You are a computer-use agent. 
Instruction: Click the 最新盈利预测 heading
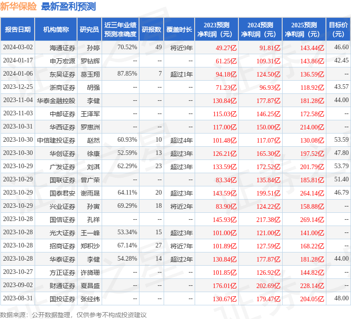(x=68, y=6)
